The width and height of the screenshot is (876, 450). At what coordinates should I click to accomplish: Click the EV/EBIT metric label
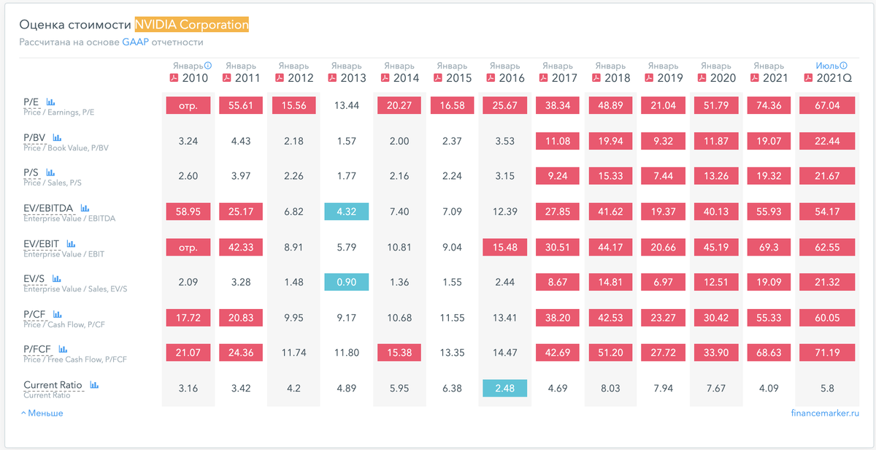42,243
